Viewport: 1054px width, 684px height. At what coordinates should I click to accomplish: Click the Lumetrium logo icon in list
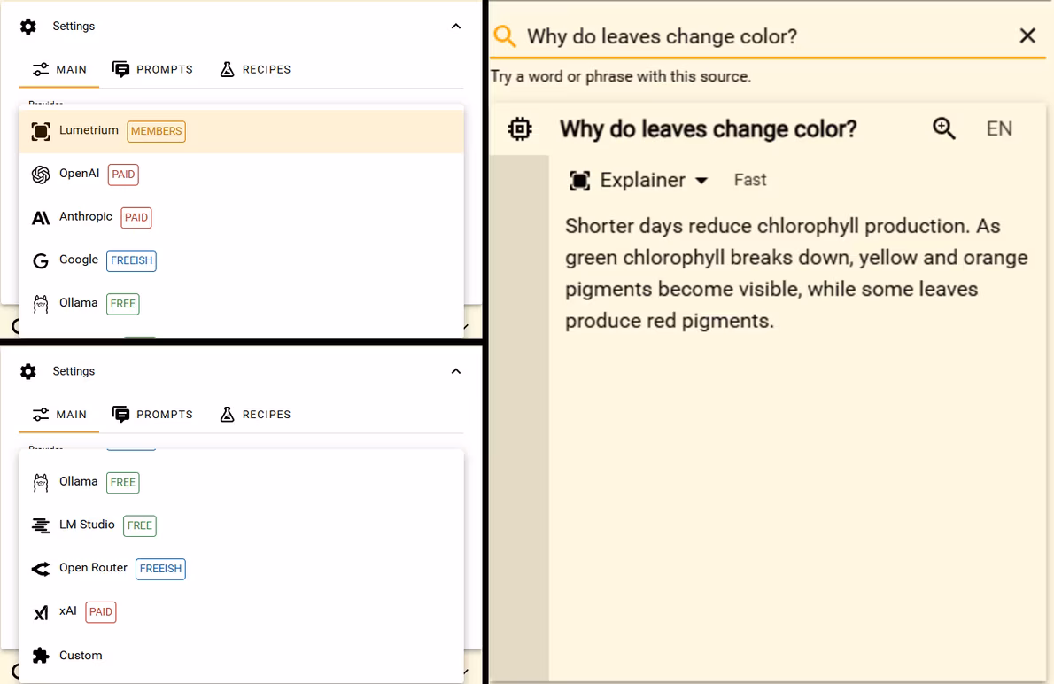click(x=41, y=132)
